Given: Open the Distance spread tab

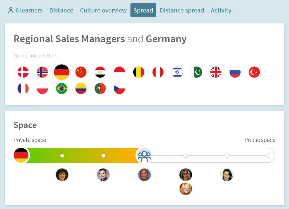Looking at the screenshot, I should (x=182, y=10).
